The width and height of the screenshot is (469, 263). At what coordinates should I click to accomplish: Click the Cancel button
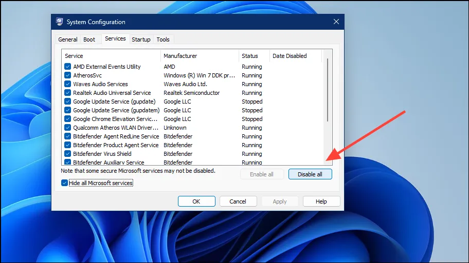(x=238, y=201)
